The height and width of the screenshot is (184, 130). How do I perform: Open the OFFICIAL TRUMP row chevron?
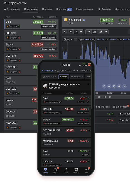coord(89,130)
